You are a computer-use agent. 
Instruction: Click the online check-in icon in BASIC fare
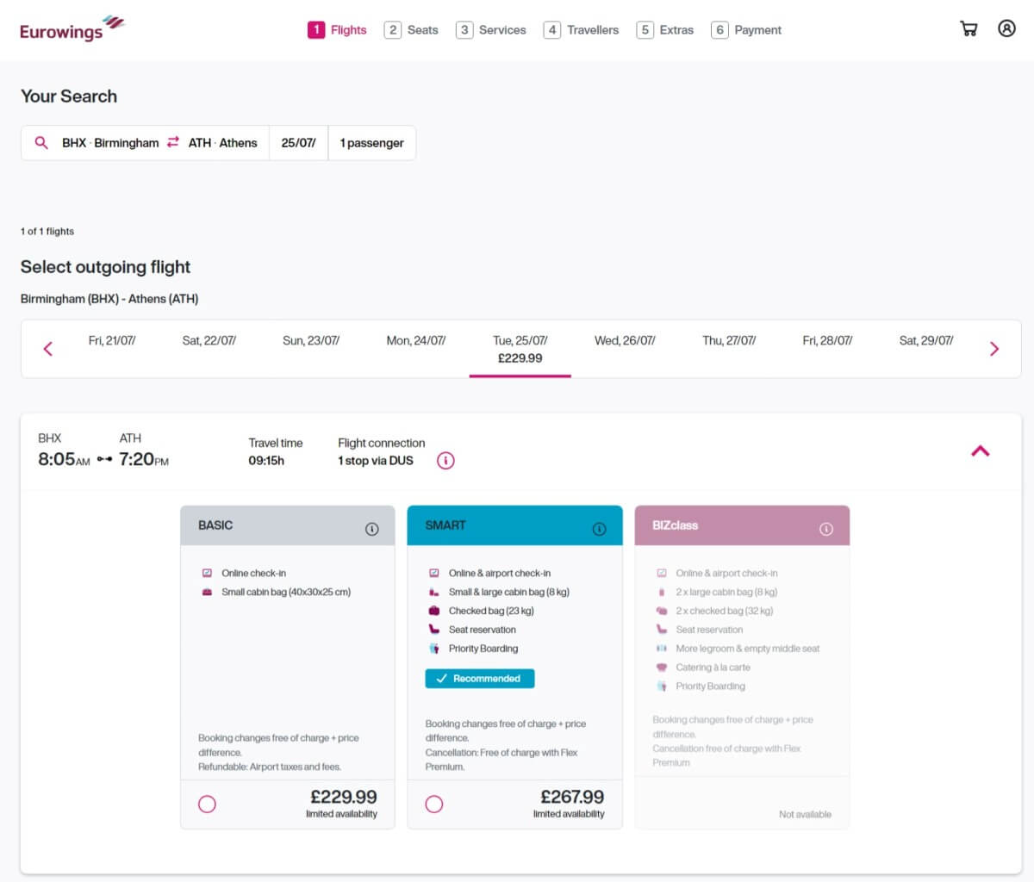pyautogui.click(x=207, y=573)
